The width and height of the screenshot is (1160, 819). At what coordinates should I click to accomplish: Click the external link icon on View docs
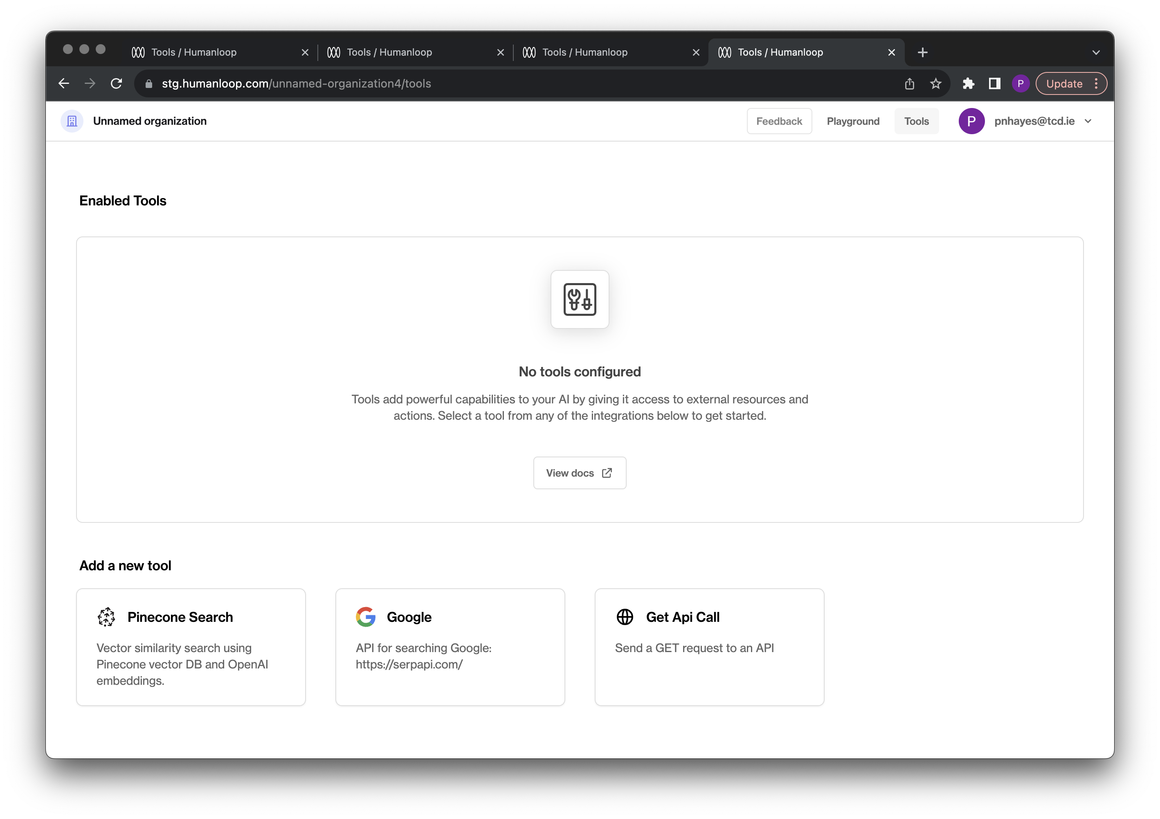pyautogui.click(x=607, y=473)
